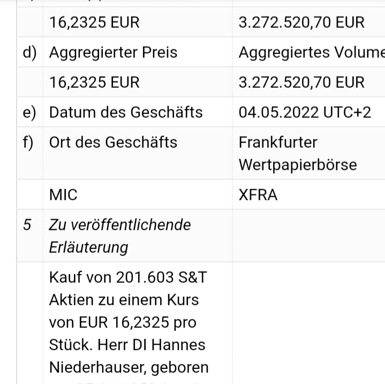Click 3.272.520,70 EUR below Aggregiertes Volumen
This screenshot has height=384, width=385.
coord(301,82)
